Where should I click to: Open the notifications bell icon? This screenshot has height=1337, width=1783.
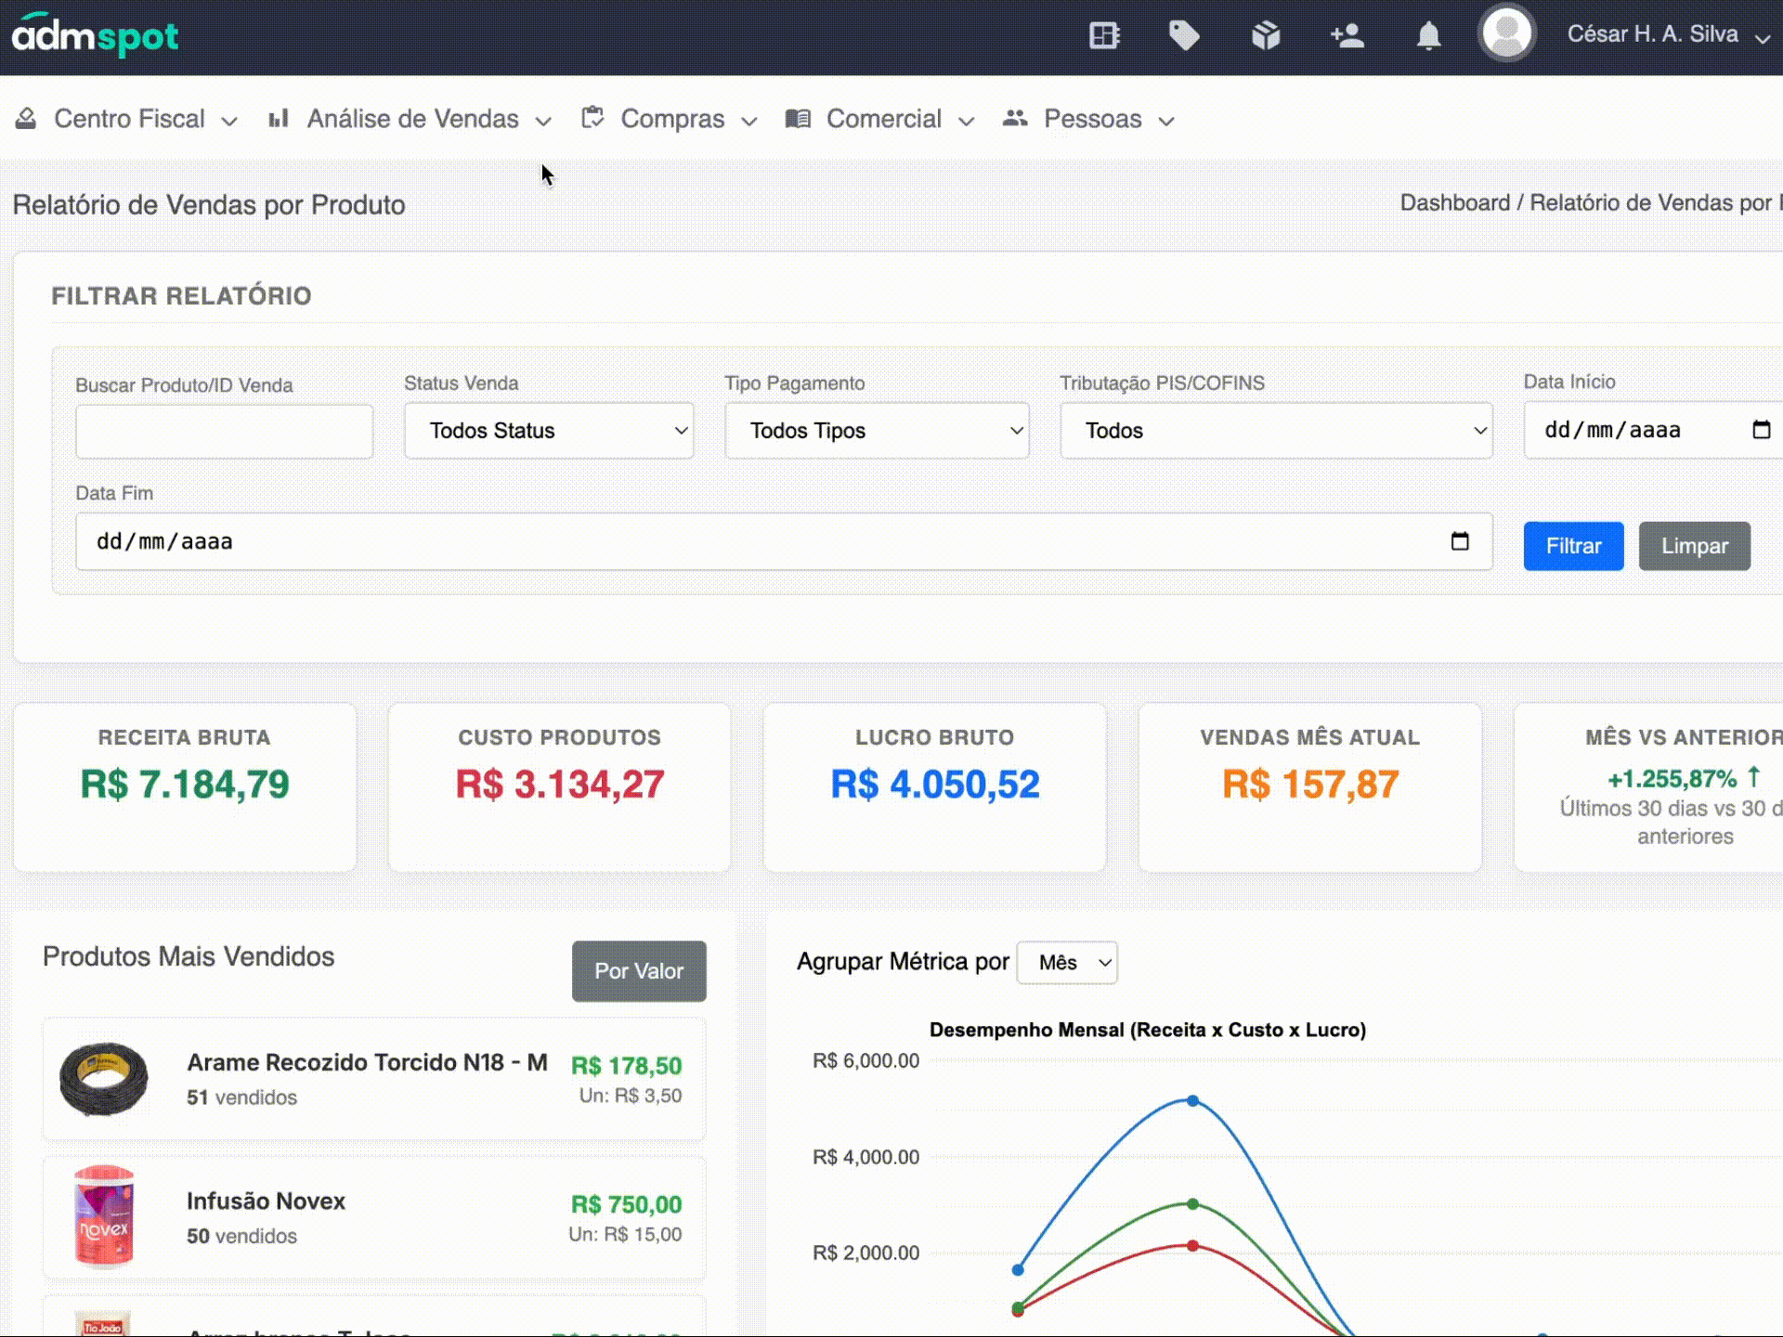click(1428, 35)
